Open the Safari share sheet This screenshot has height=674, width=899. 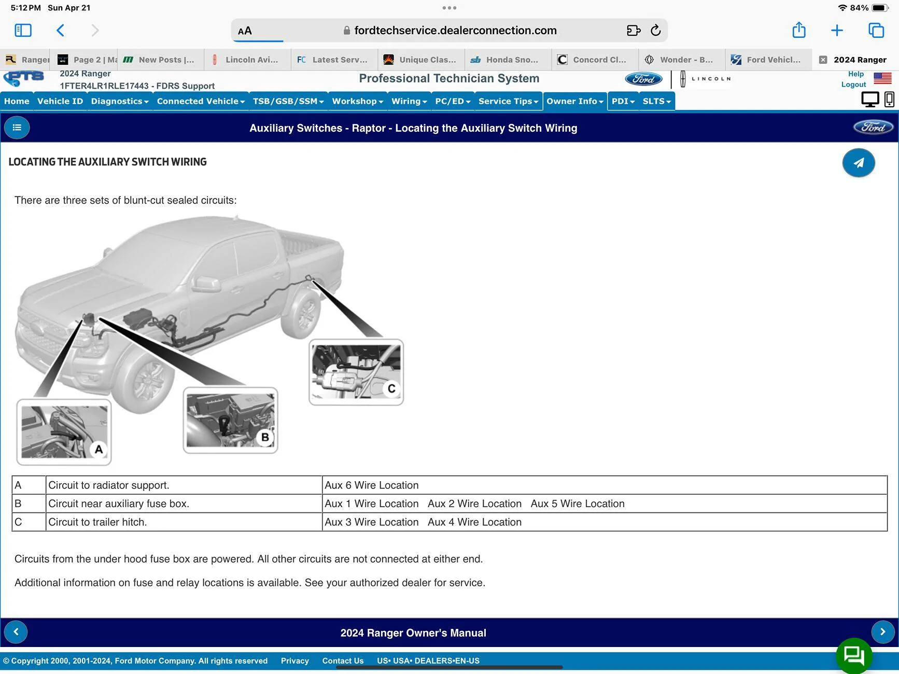(799, 31)
